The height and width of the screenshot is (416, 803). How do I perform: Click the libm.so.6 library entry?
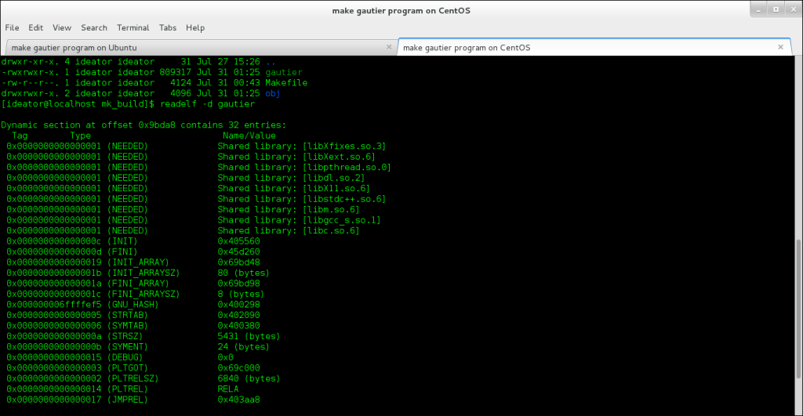[331, 210]
